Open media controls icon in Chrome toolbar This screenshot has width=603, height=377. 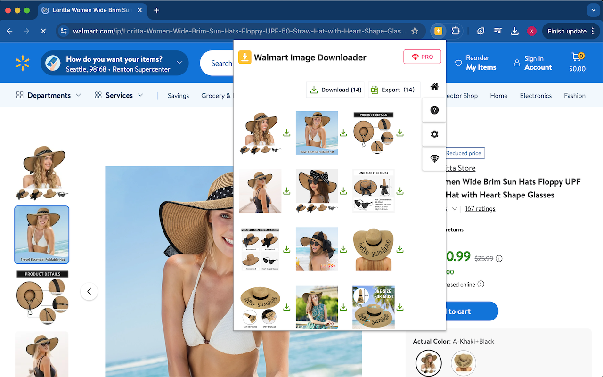[x=498, y=31]
